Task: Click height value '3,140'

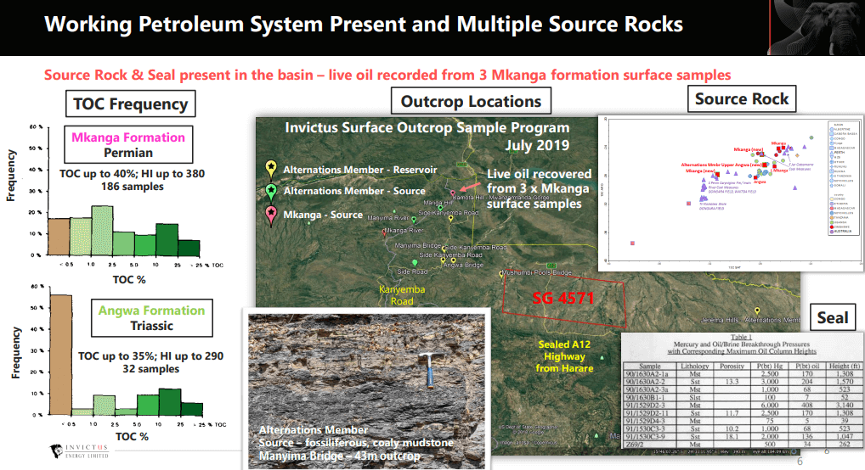Action: tap(845, 405)
